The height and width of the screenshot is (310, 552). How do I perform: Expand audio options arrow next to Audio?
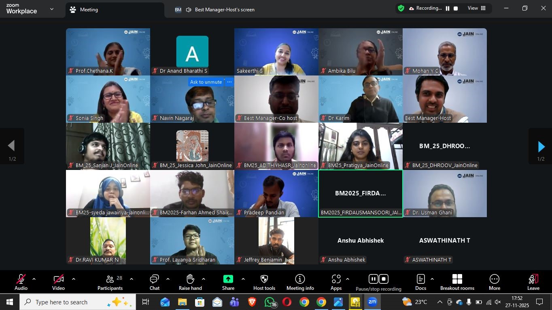tap(34, 279)
